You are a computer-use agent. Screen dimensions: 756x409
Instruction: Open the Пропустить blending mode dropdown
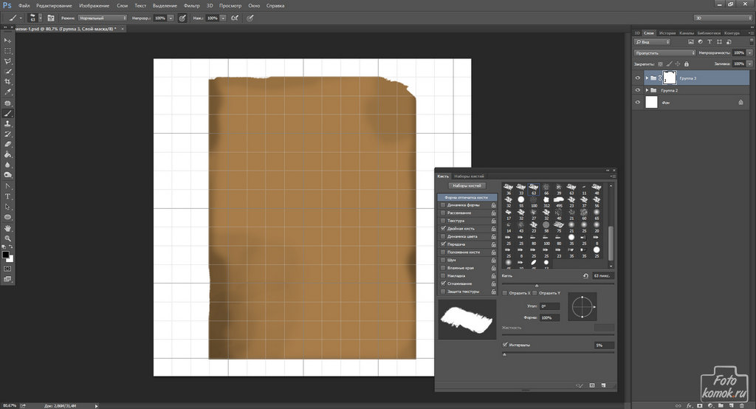(664, 52)
